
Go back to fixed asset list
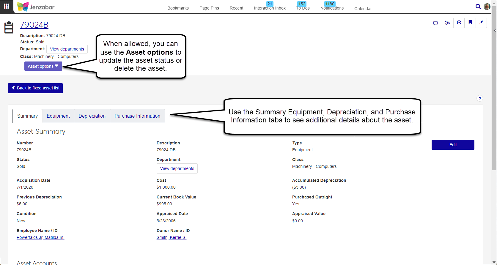click(x=35, y=88)
